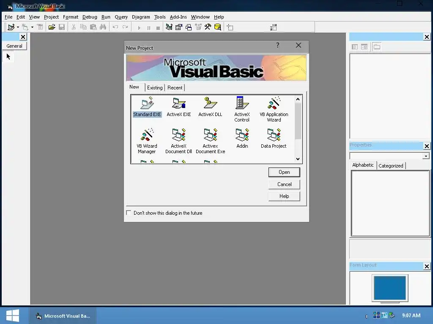Open the Project menu
The height and width of the screenshot is (324, 433).
pyautogui.click(x=51, y=17)
